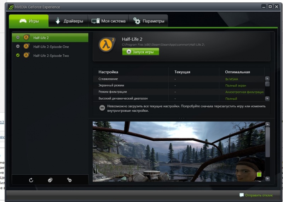Open the games settings gears icon

(69, 180)
